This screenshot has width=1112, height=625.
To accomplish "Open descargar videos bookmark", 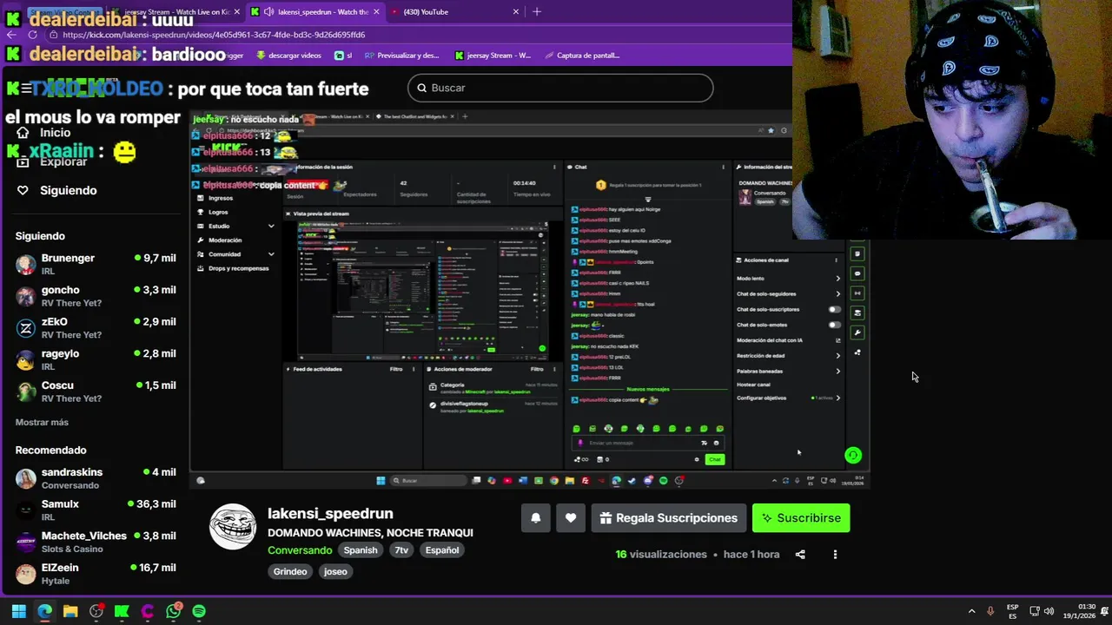I will 288,55.
